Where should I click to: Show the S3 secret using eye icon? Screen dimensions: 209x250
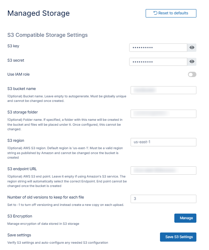(x=192, y=62)
